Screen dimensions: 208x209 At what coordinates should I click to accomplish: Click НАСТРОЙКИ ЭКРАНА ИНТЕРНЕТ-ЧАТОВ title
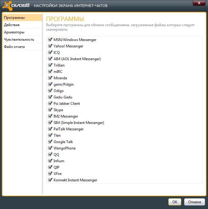71,6
